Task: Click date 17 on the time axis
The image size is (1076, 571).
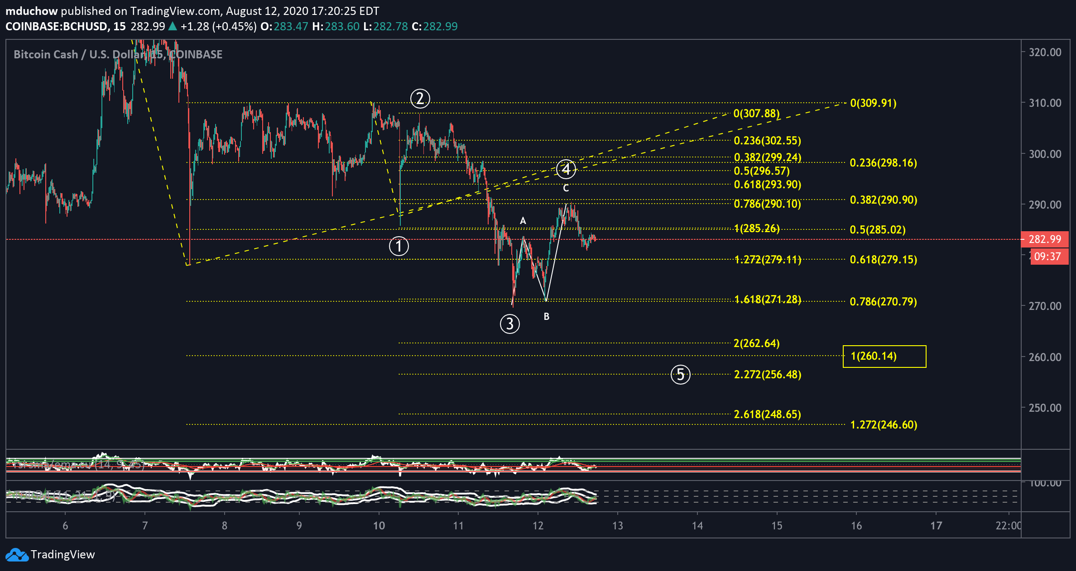Action: click(936, 526)
